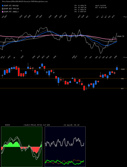Click the 'Pre C: 1037.39' value
The image size is (127, 167).
click(x=80, y=12)
